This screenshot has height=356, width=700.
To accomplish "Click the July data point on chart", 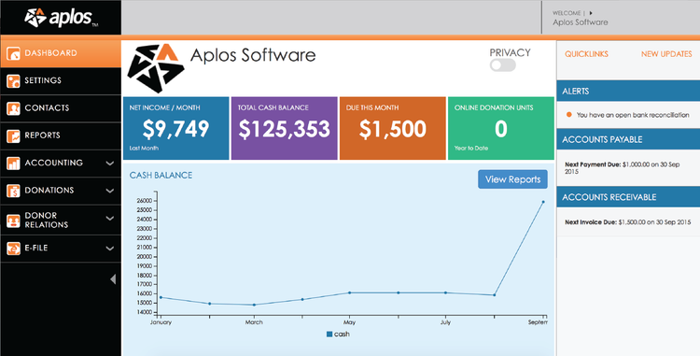I will (445, 292).
